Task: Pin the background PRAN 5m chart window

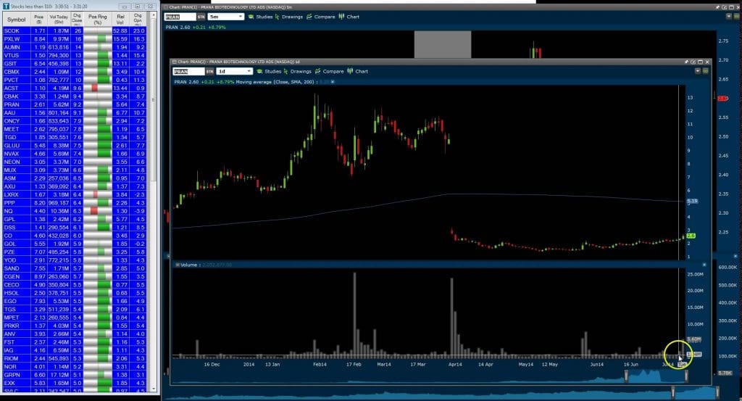Action: (717, 7)
